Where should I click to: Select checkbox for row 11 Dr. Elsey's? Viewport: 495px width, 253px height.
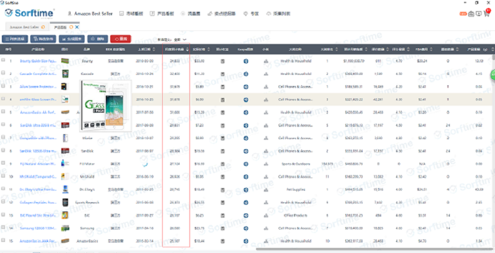[3, 188]
